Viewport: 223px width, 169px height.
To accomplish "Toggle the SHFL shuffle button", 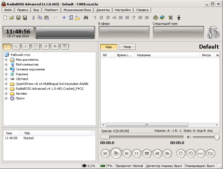I will coord(201,154).
